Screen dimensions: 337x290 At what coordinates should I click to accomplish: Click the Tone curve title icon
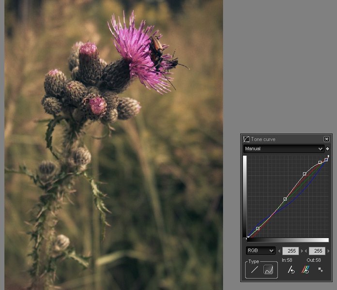click(x=246, y=139)
